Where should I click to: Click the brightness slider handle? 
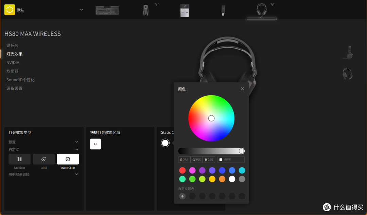242,151
